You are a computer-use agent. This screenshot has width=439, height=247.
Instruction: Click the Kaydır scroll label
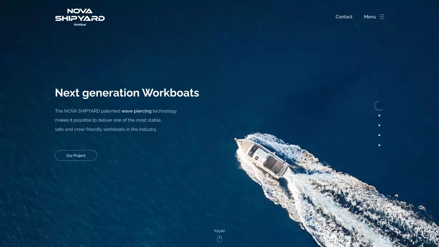click(x=219, y=231)
